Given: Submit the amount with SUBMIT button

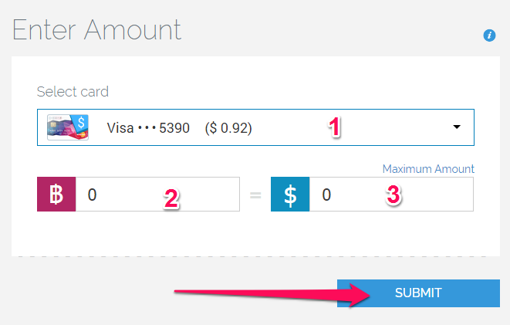Looking at the screenshot, I should (418, 293).
